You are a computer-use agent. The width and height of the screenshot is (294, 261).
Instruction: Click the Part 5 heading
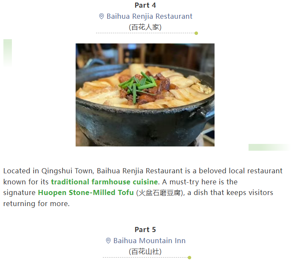pyautogui.click(x=145, y=229)
